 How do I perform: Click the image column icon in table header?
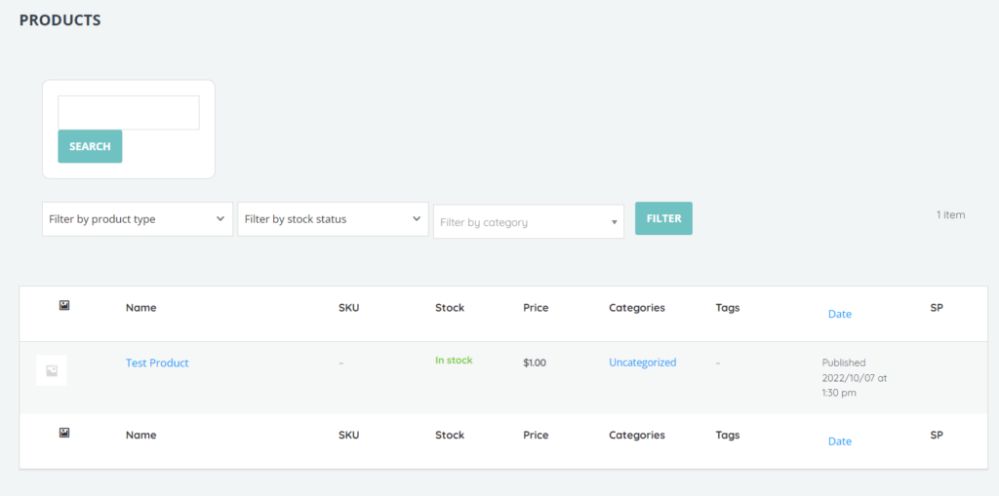[64, 306]
